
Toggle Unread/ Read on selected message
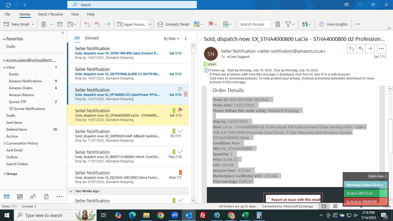point(173,24)
